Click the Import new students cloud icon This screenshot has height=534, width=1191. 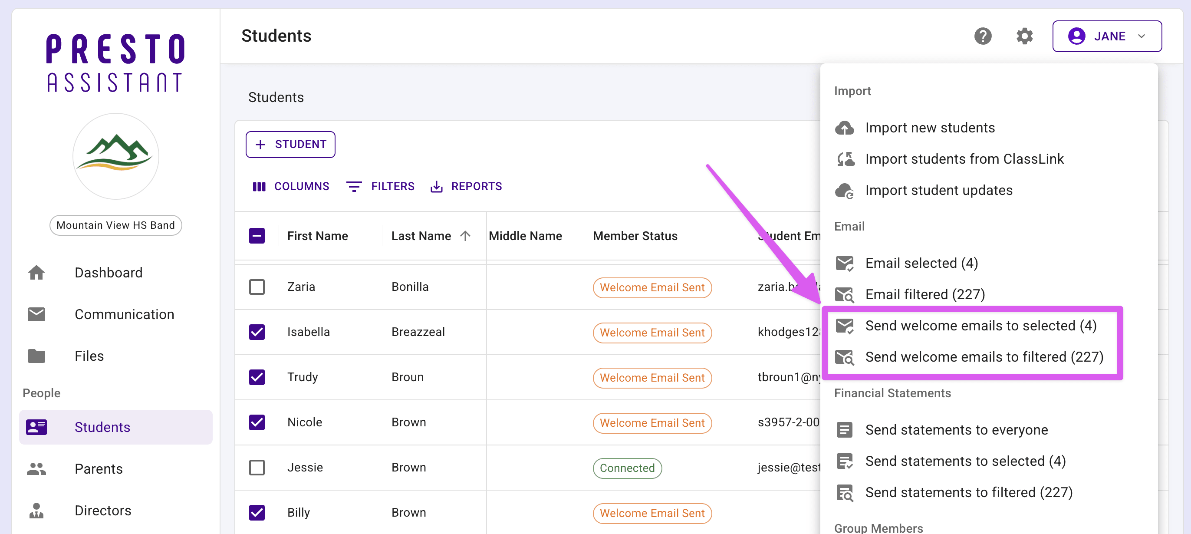point(844,128)
